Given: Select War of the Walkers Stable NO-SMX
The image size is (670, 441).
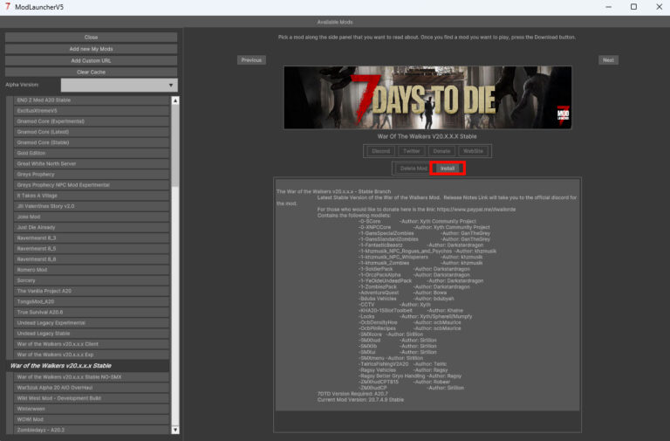Looking at the screenshot, I should coord(92,377).
